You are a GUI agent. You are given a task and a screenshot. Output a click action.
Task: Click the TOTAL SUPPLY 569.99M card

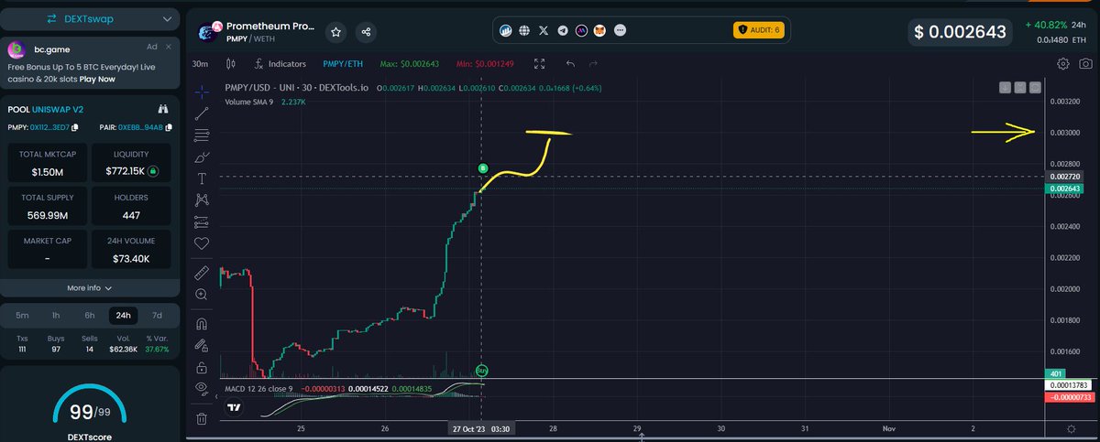click(x=47, y=207)
